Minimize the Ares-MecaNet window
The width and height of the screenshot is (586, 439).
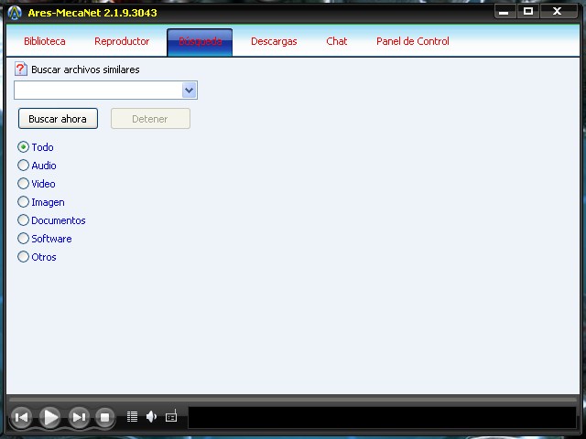[505, 12]
